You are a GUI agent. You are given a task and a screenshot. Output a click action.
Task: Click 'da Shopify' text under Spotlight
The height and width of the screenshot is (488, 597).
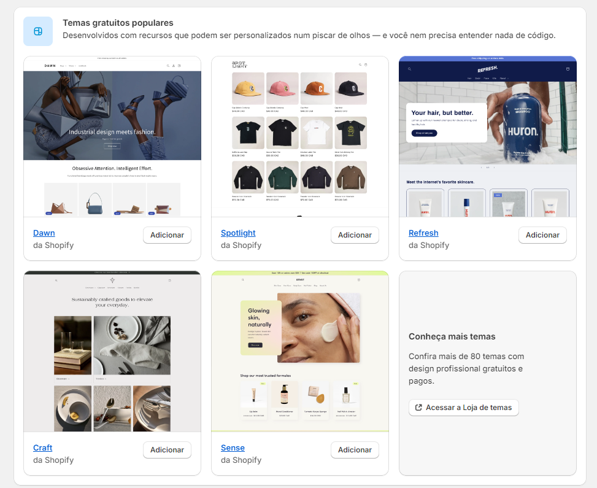[x=241, y=246]
